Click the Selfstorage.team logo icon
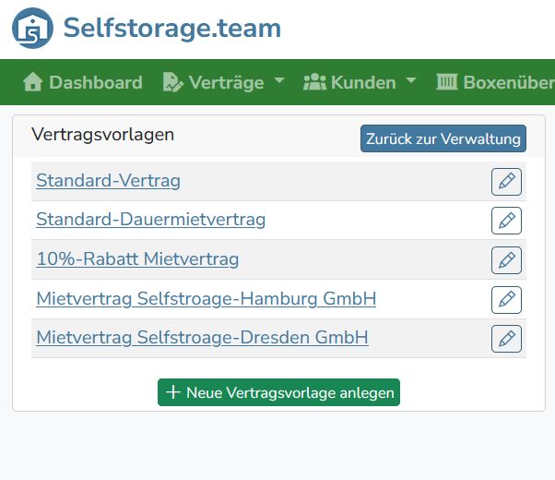555x480 pixels. coord(32,29)
